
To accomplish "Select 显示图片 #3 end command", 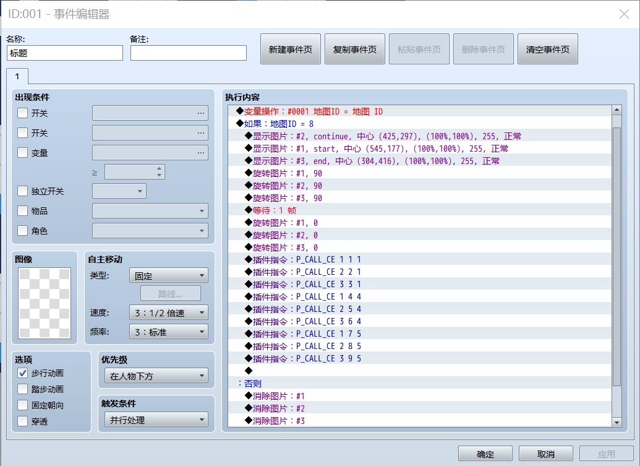I will click(x=420, y=161).
